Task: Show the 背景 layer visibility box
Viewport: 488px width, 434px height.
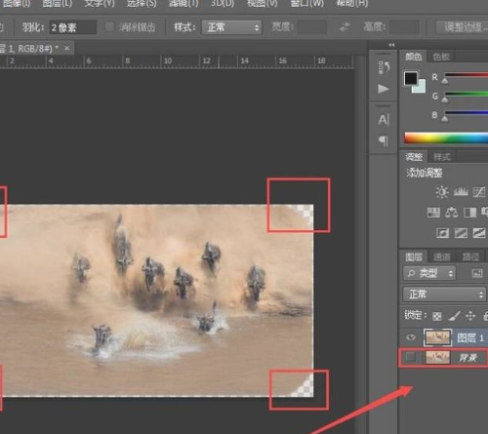Action: pos(411,357)
